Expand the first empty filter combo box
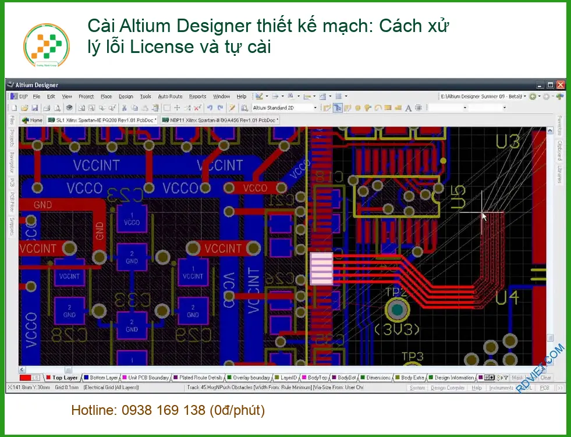 tap(464, 108)
